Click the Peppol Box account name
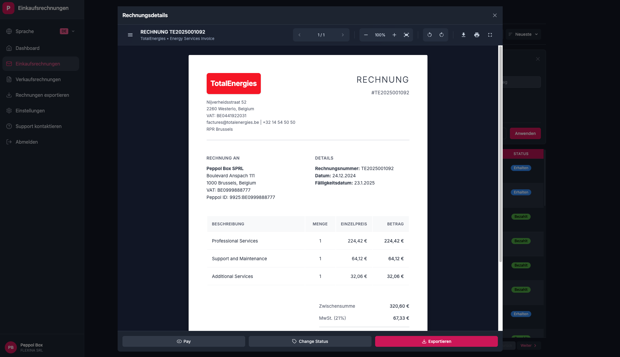 click(x=32, y=345)
